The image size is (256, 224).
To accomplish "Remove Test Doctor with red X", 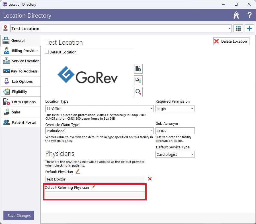I will tap(150, 179).
